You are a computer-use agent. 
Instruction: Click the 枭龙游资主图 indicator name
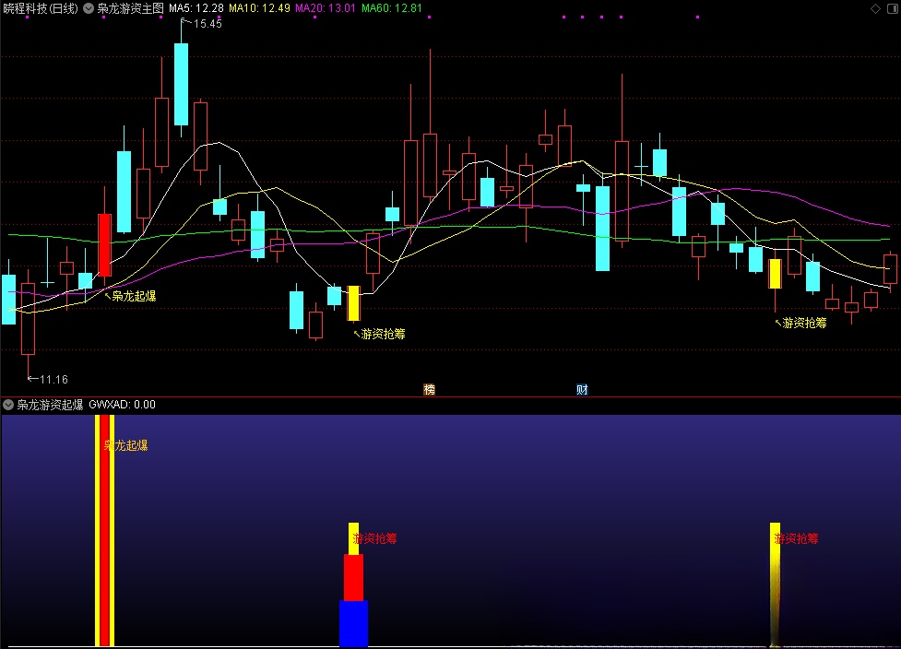tap(130, 8)
